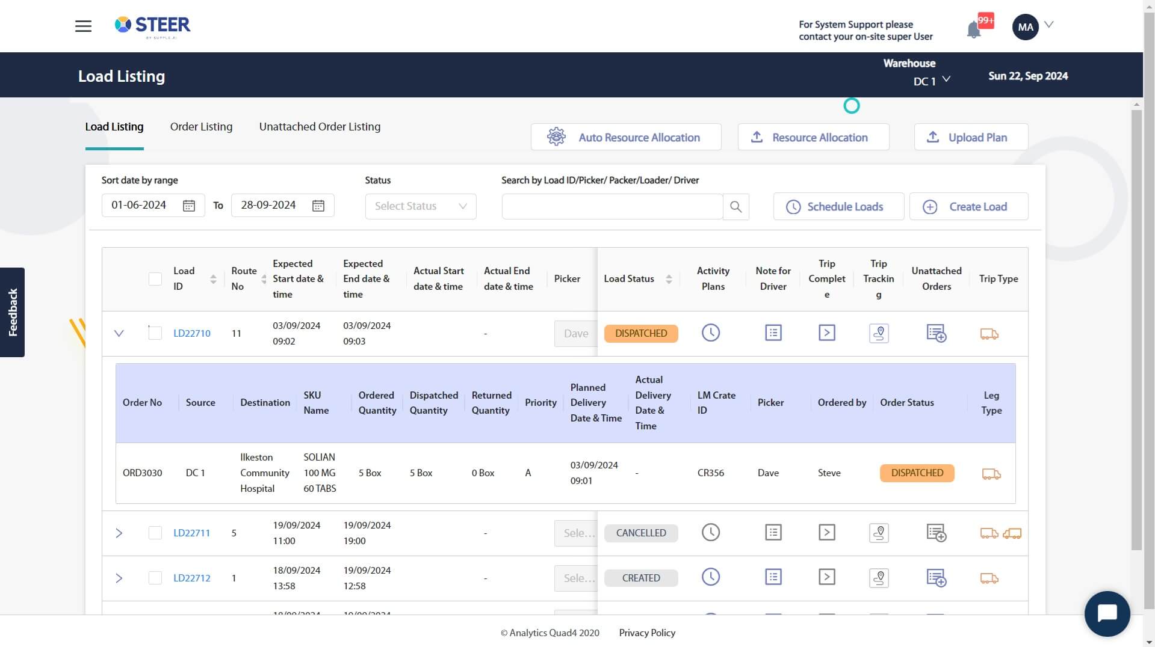
Task: Click the Upload Plan button
Action: (971, 137)
